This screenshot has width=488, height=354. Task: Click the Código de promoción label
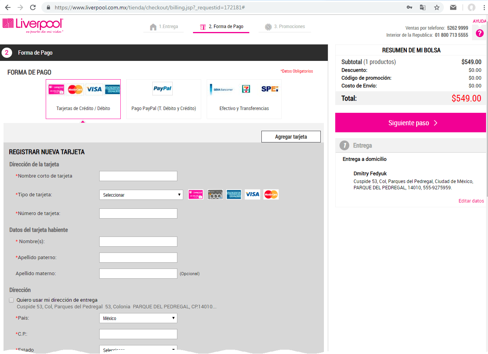[366, 78]
